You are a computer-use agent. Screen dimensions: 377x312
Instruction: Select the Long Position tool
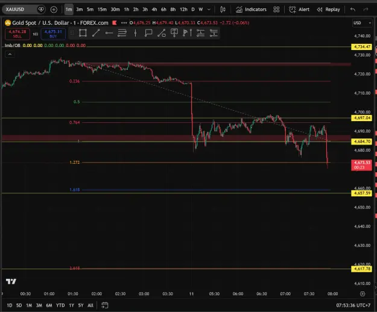tap(200, 33)
